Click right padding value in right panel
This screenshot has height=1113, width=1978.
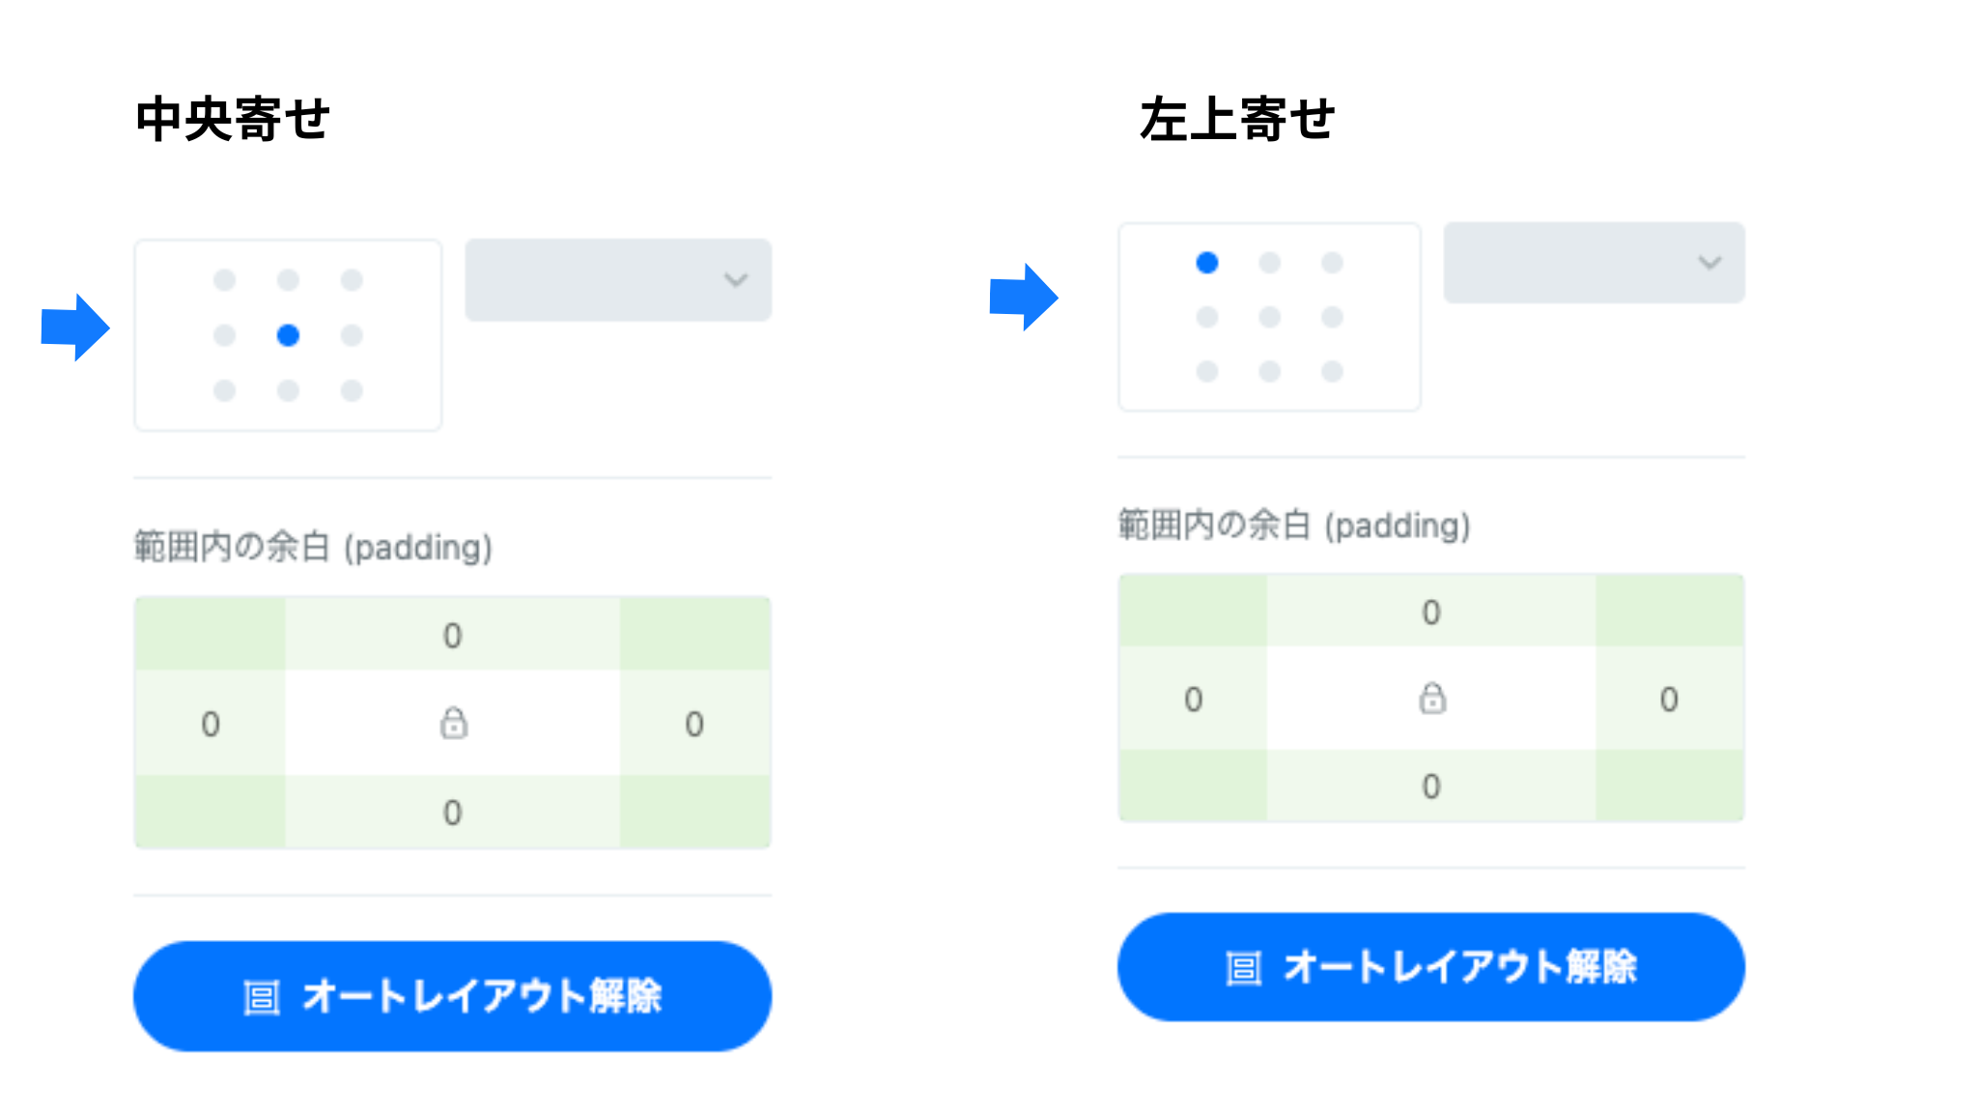point(1669,699)
